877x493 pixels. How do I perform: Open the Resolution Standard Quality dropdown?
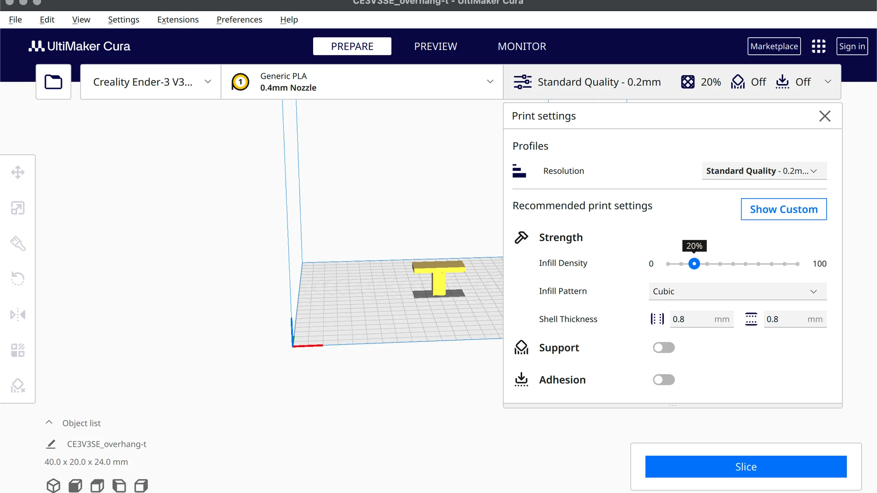tap(764, 171)
